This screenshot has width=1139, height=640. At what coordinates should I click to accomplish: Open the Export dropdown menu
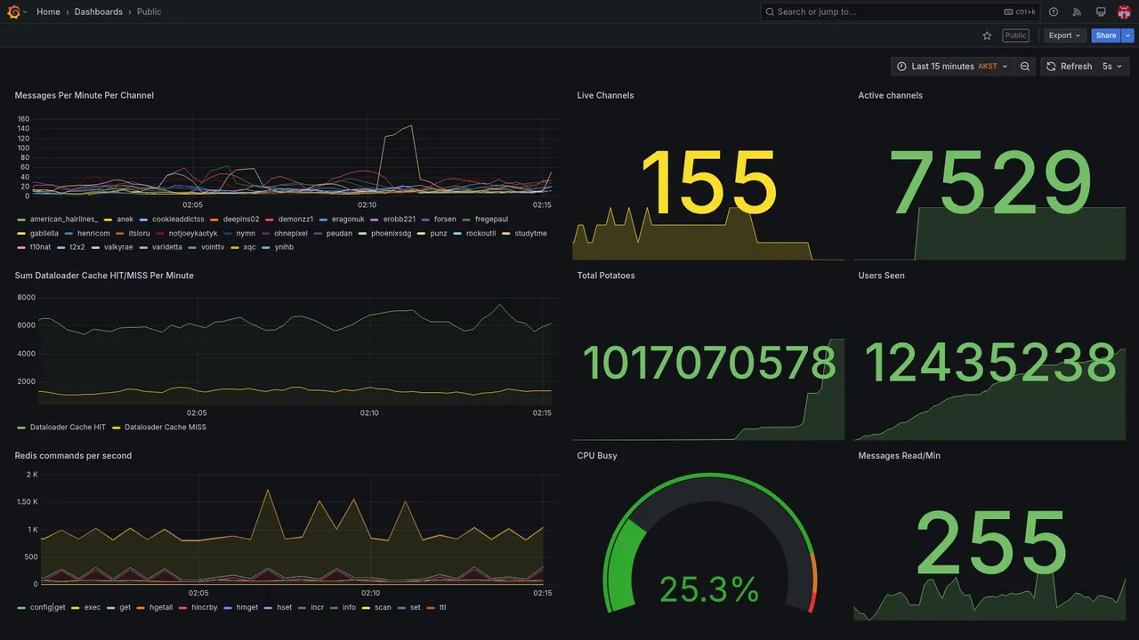tap(1065, 36)
